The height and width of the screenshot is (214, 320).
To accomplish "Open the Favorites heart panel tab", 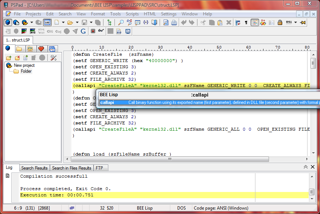I will [x=41, y=48].
